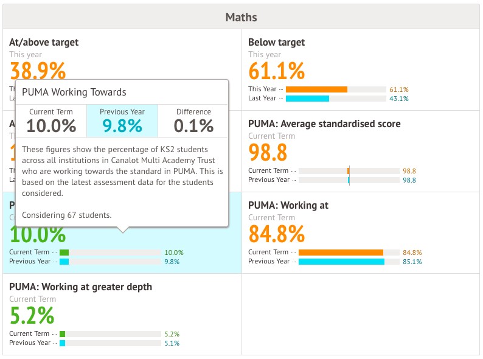
Task: Click Working at Previous Year cyan bar
Action: coord(341,262)
